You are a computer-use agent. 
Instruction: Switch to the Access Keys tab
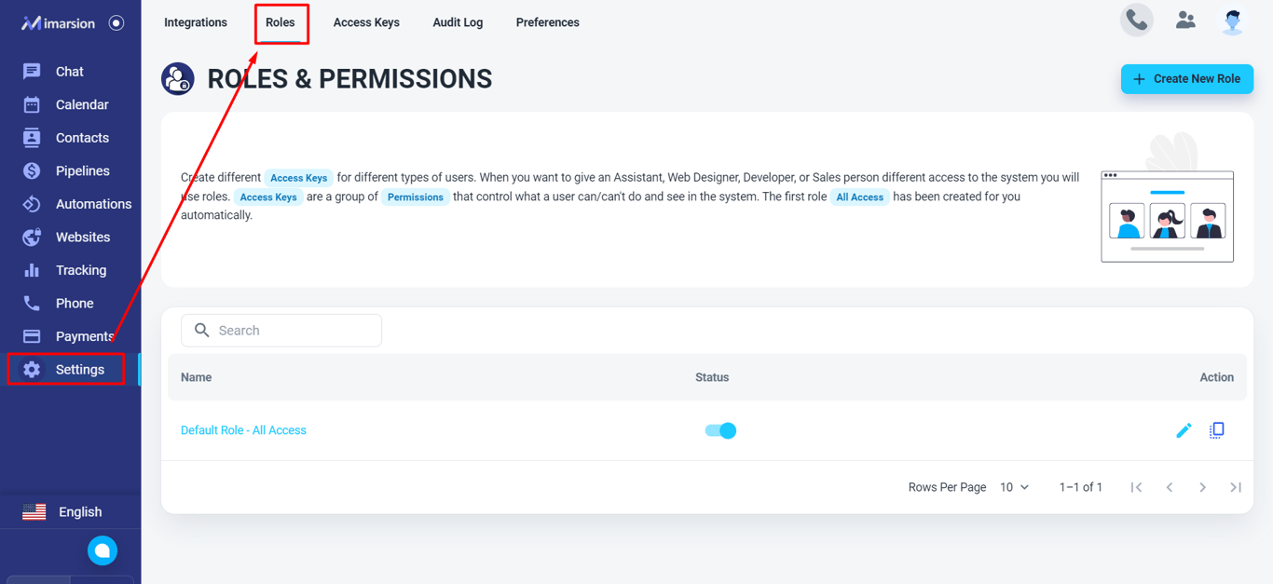point(366,22)
